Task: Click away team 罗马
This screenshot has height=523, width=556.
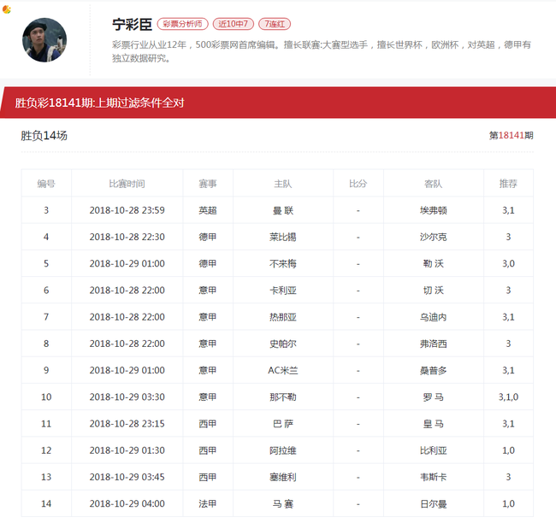Action: coord(433,397)
